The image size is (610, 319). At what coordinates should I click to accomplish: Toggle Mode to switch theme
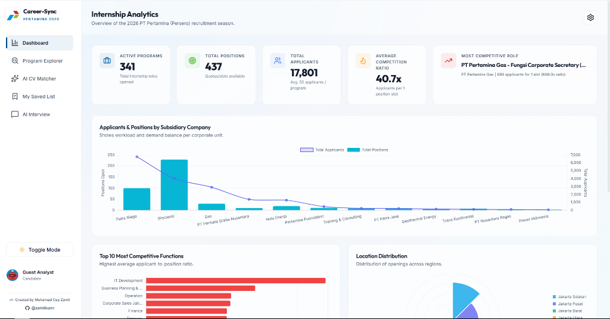(x=40, y=250)
